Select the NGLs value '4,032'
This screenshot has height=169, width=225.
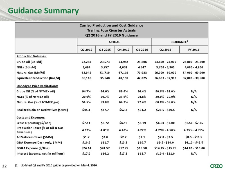coord(123,67)
